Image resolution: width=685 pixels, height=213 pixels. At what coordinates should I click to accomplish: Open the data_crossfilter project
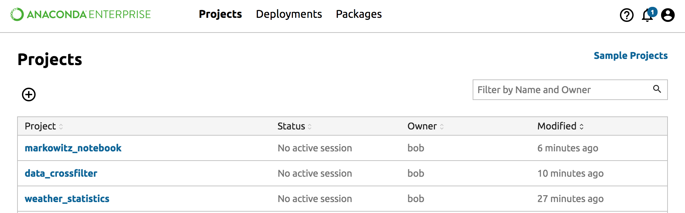click(61, 173)
